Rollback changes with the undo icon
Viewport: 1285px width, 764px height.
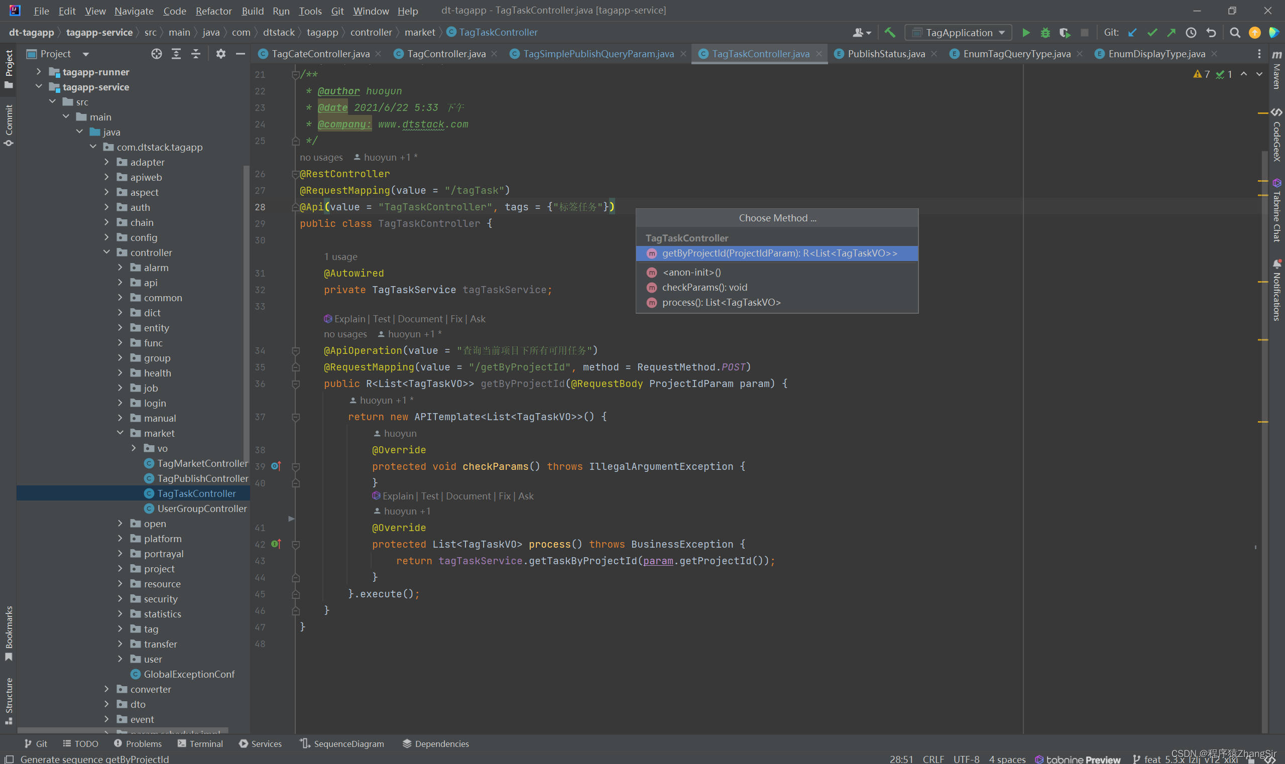[1211, 33]
